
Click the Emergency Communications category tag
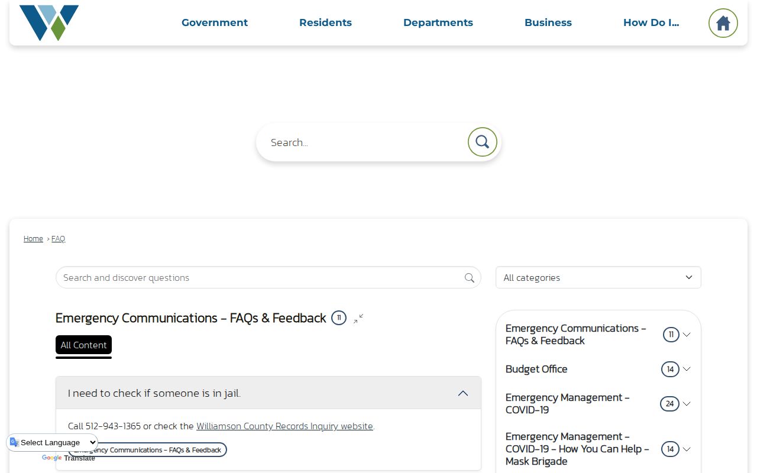pyautogui.click(x=147, y=450)
